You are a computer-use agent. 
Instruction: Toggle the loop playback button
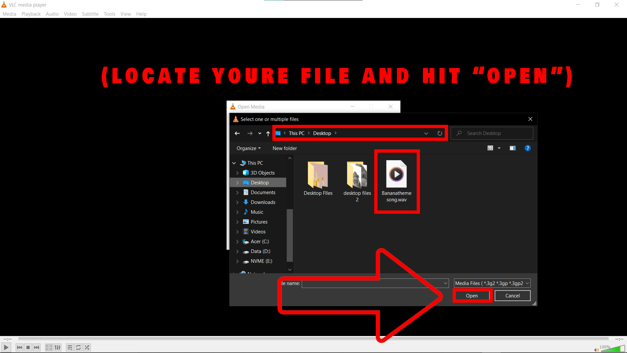coord(78,347)
